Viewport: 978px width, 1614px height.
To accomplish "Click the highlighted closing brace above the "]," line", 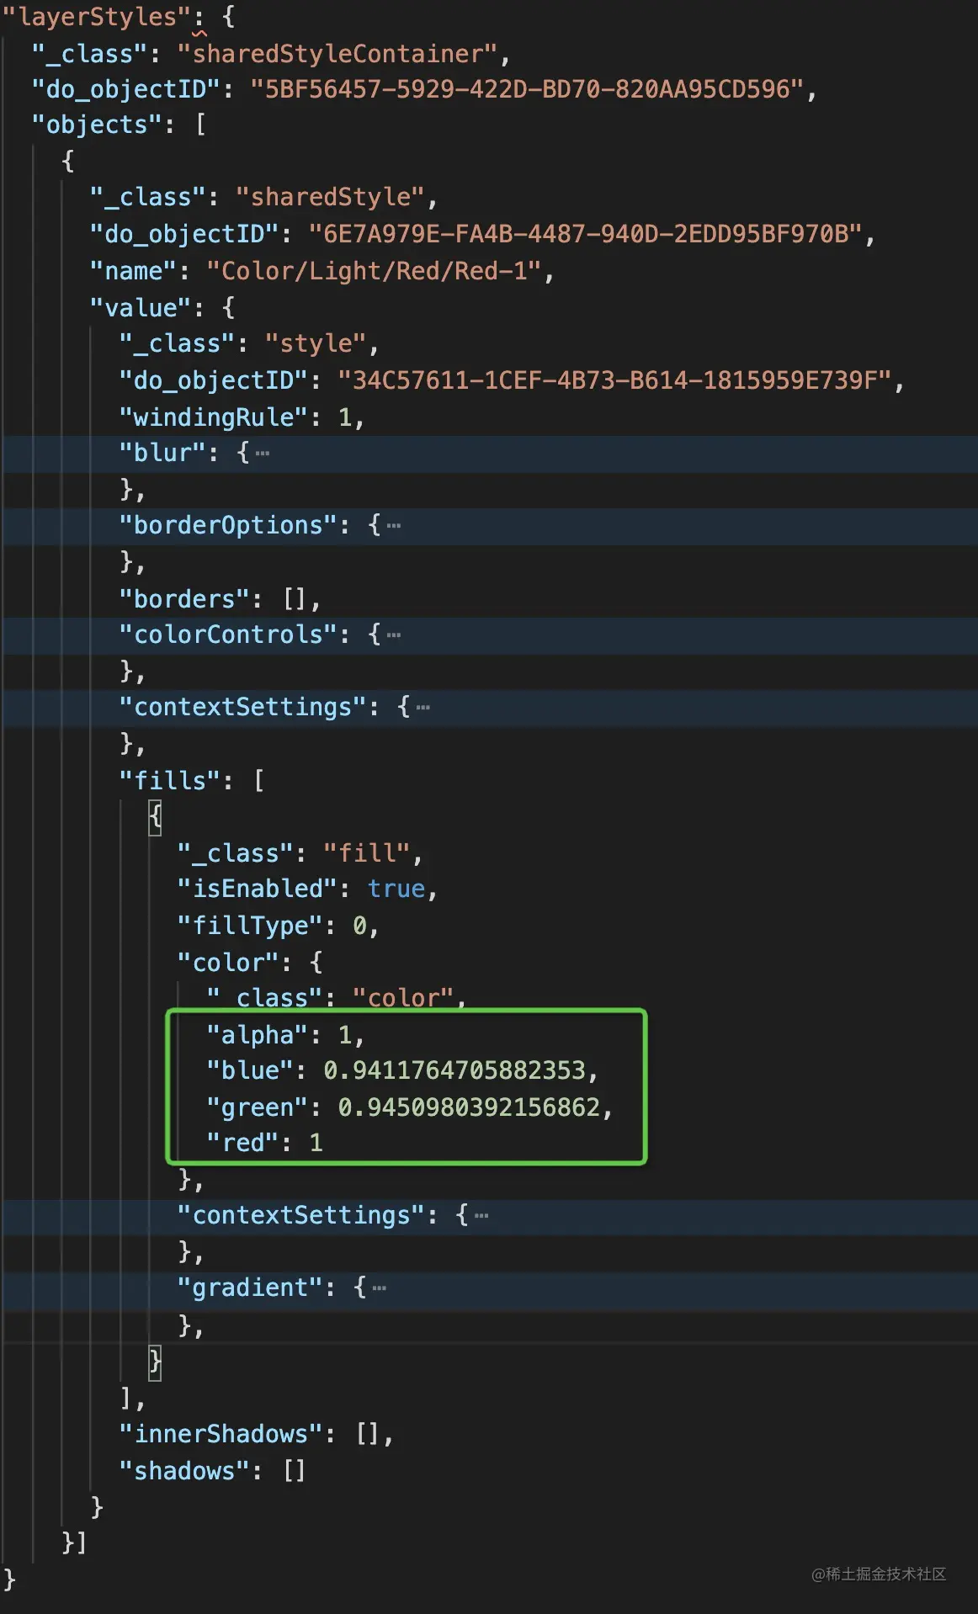I will 155,1362.
